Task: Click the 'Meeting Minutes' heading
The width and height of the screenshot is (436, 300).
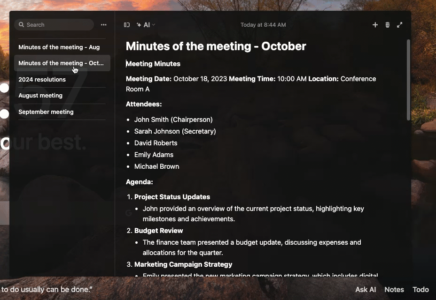Action: point(153,64)
